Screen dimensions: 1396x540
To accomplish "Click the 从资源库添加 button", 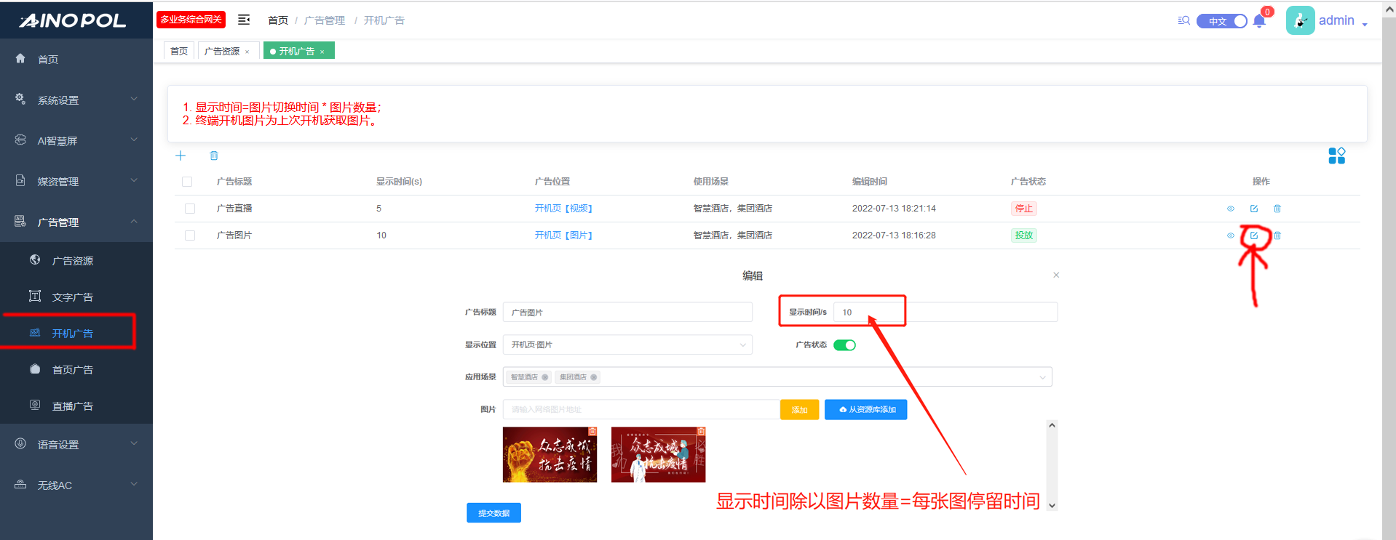I will point(866,410).
